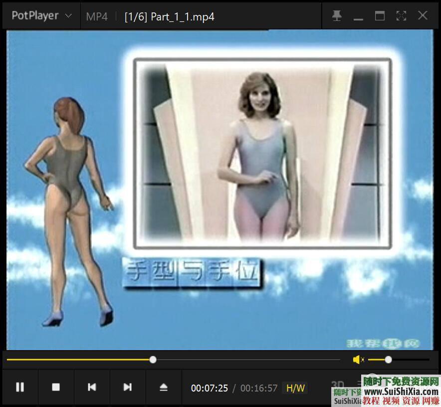
Task: Skip to the previous file in playlist
Action: pyautogui.click(x=92, y=387)
